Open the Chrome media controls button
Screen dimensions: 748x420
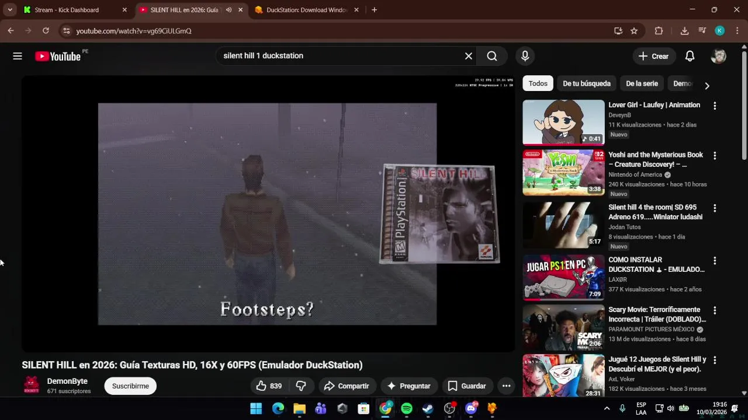[703, 31]
